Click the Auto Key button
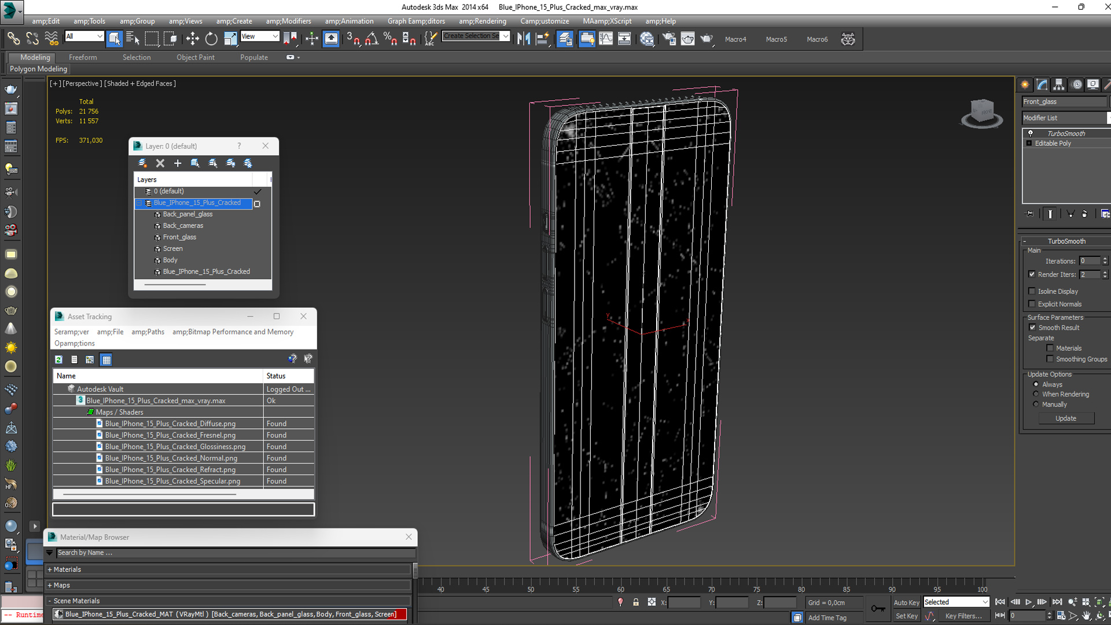The width and height of the screenshot is (1111, 625). pyautogui.click(x=906, y=602)
